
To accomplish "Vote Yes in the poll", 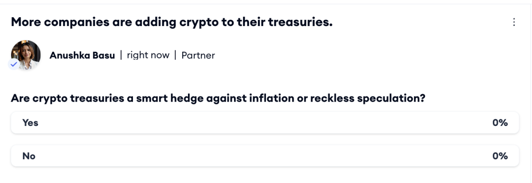I will [265, 123].
